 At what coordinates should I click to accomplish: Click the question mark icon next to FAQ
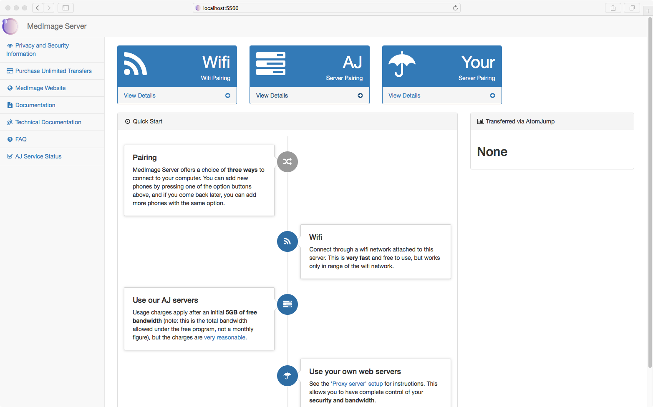point(10,139)
